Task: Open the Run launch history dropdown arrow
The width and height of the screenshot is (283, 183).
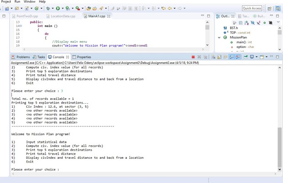Action: (63, 8)
